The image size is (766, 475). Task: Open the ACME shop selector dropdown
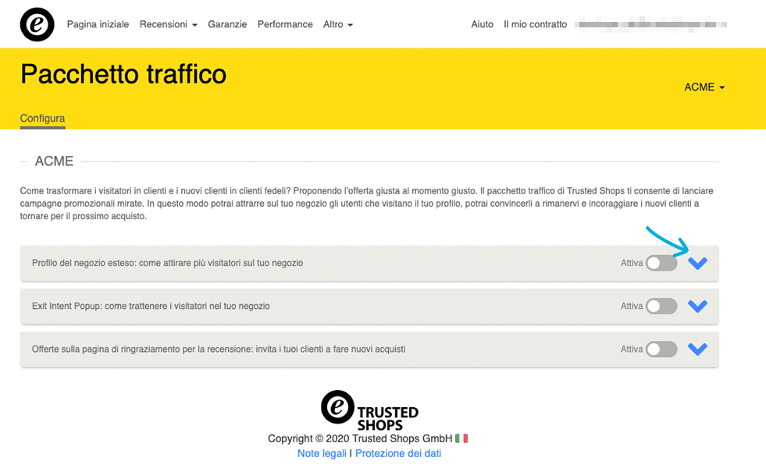[x=704, y=87]
